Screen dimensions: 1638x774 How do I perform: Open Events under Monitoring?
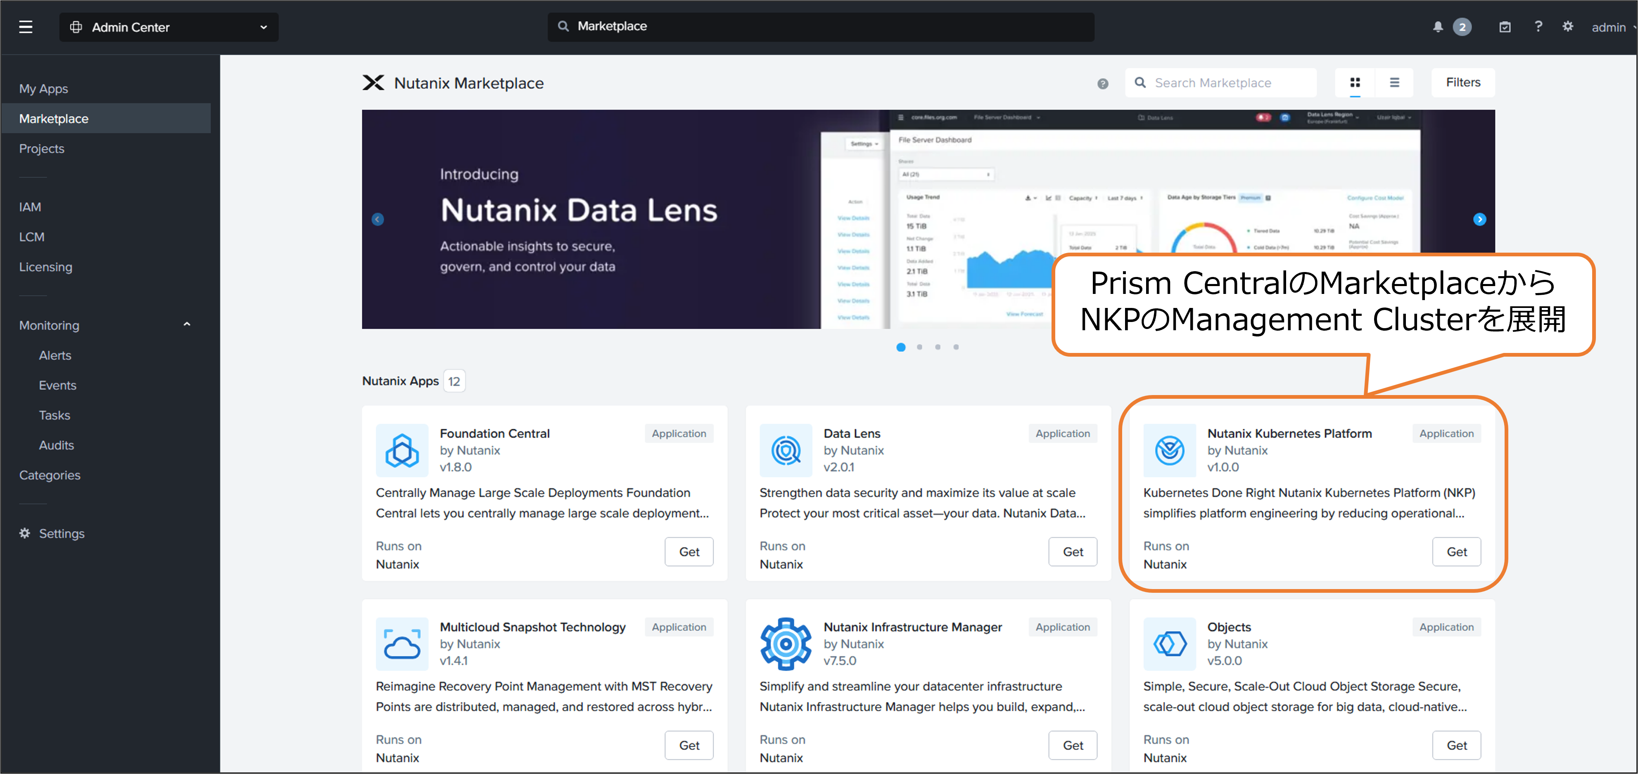(x=57, y=385)
